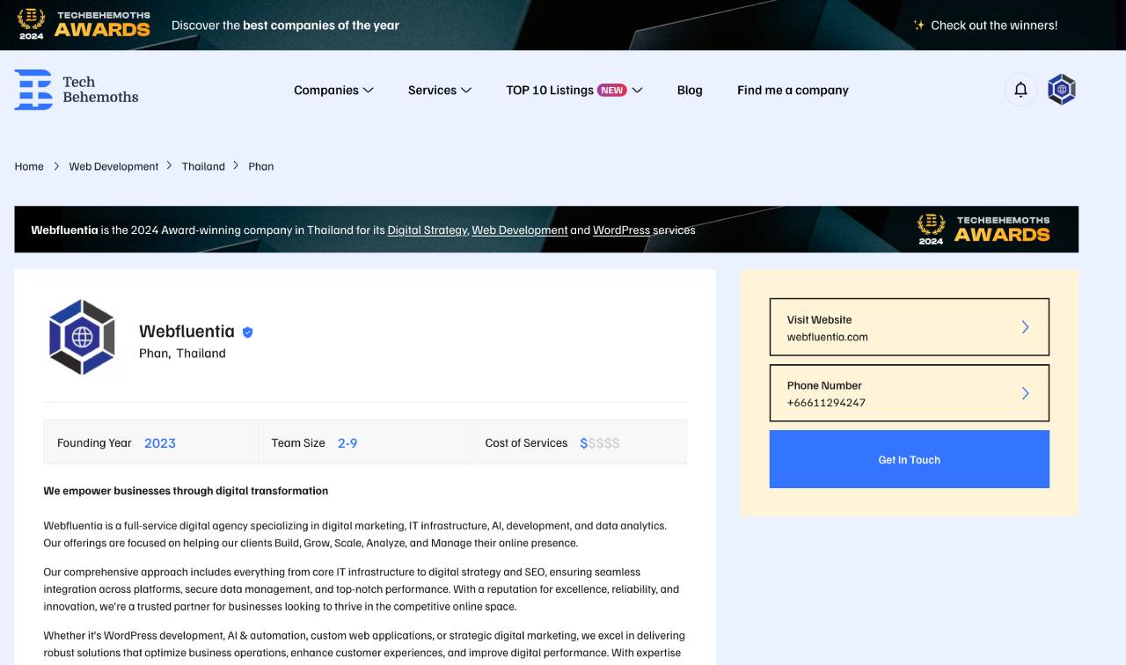The width and height of the screenshot is (1126, 665).
Task: Click the arrow on the Phone Number card
Action: 1025,393
